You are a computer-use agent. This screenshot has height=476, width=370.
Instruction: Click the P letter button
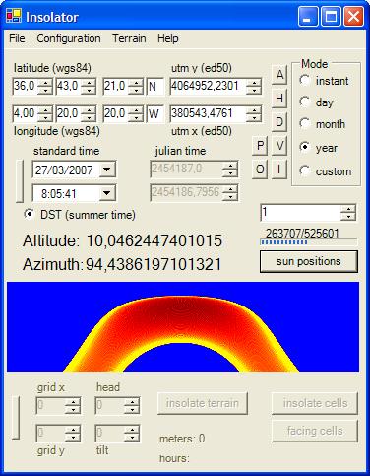point(260,146)
